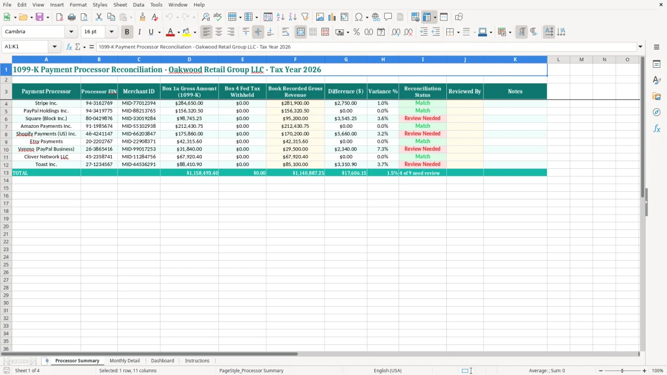Toggle Bold formatting
667x375 pixels.
coord(127,32)
